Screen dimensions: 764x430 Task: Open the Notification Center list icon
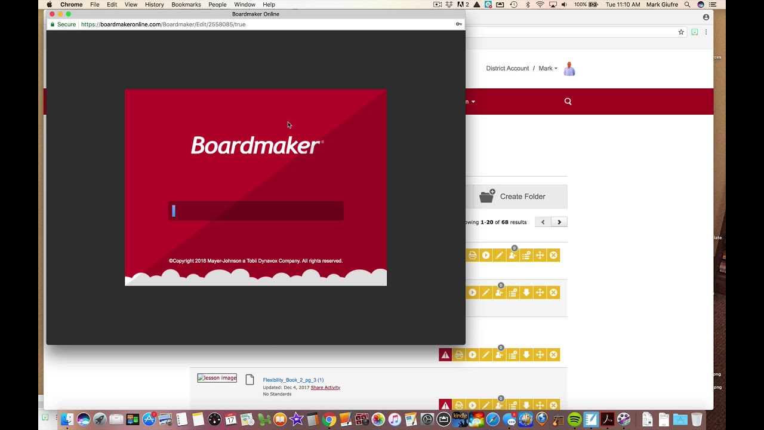713,5
